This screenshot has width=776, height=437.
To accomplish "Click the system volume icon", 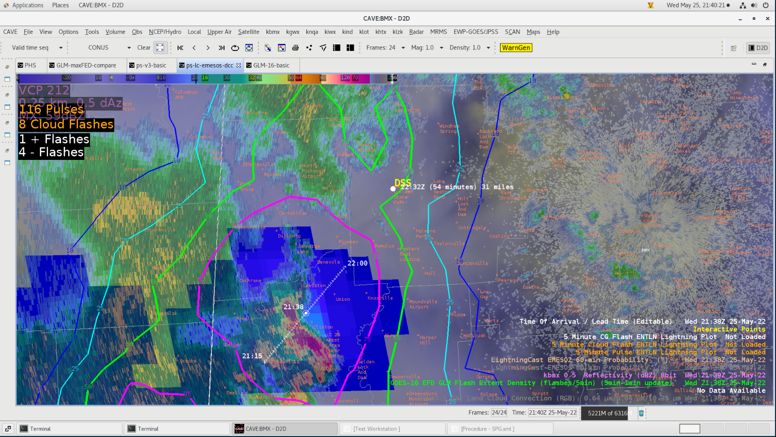I will tap(754, 5).
